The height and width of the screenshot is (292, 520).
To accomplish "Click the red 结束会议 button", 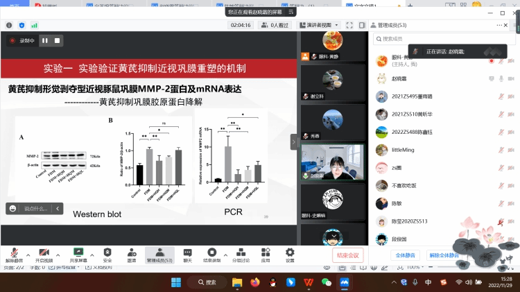I will (348, 255).
